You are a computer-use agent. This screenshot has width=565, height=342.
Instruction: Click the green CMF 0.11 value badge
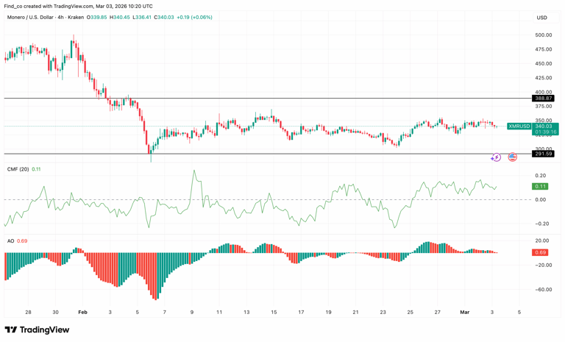click(x=540, y=186)
